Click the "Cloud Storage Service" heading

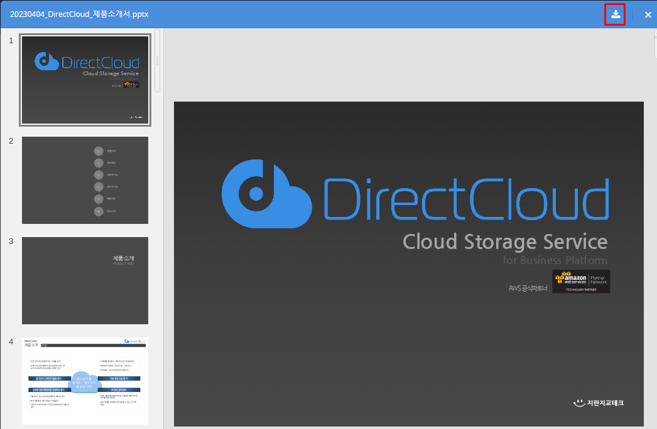coord(504,241)
